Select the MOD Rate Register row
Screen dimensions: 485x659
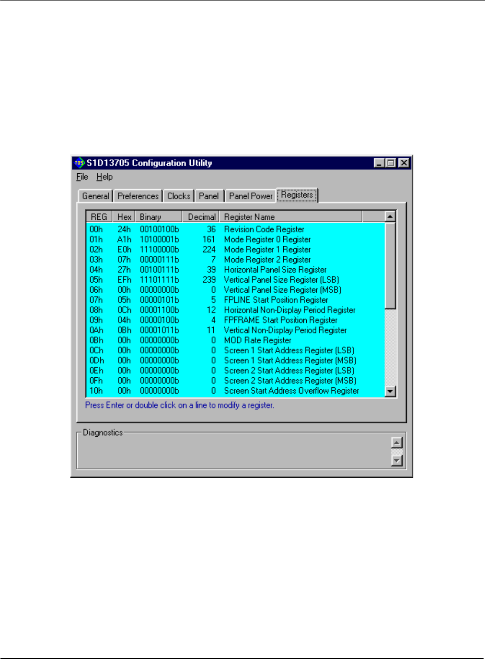[236, 340]
